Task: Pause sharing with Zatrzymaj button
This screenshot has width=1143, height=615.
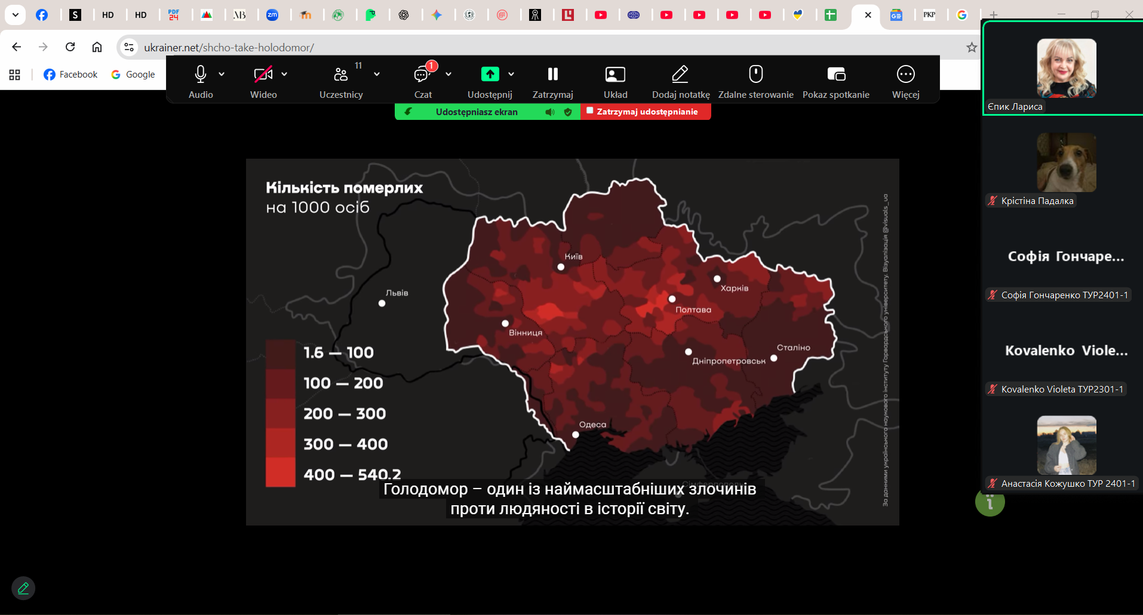Action: (552, 75)
